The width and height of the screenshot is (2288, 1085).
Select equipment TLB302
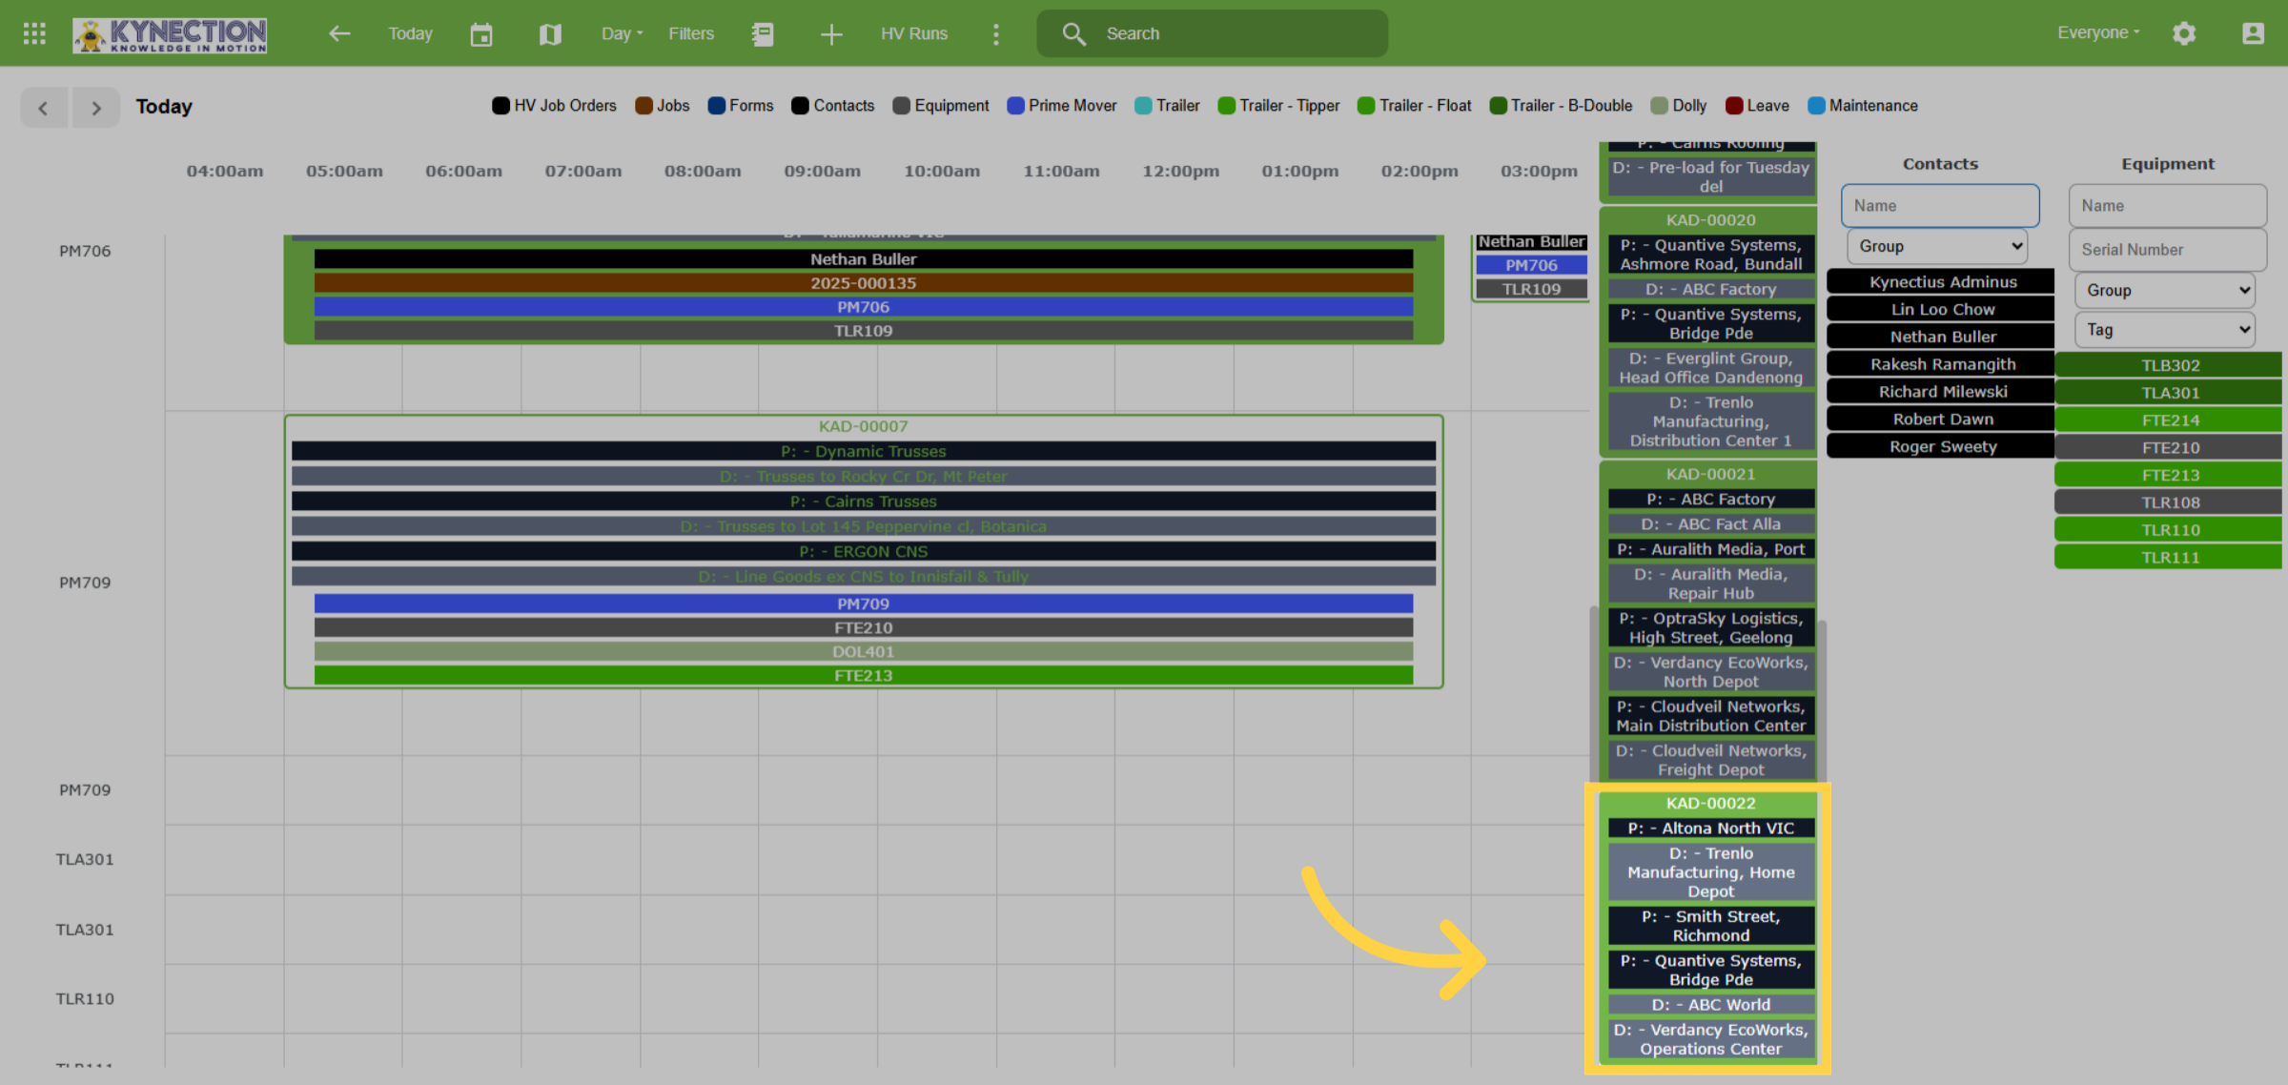tap(2169, 366)
